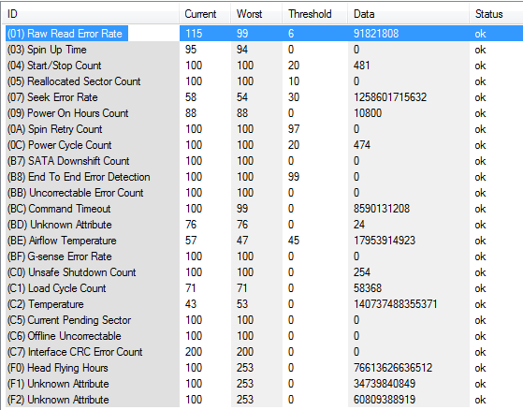Select the (0C) Power Cycle Count row
Screen dimensions: 523x410
point(263,145)
